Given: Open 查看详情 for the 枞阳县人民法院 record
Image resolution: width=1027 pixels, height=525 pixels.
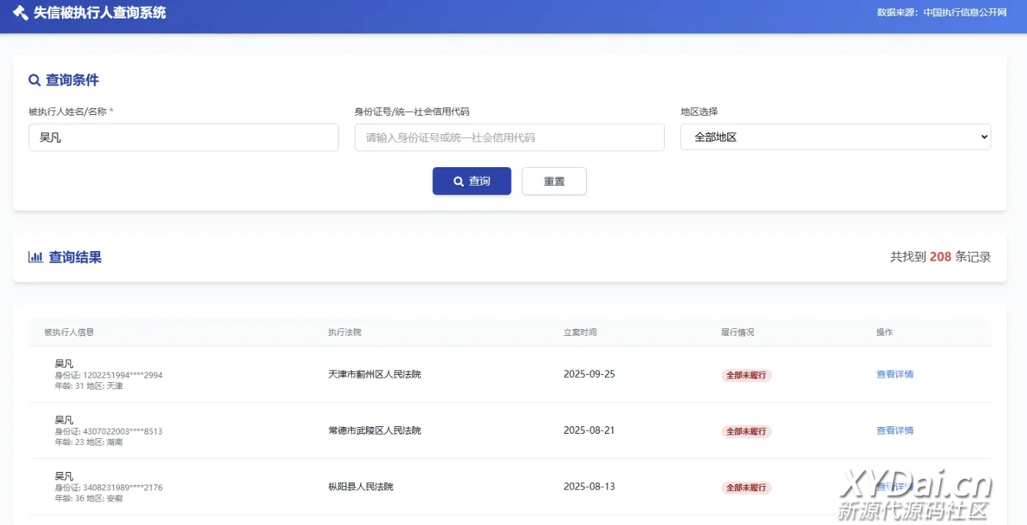Looking at the screenshot, I should 894,487.
